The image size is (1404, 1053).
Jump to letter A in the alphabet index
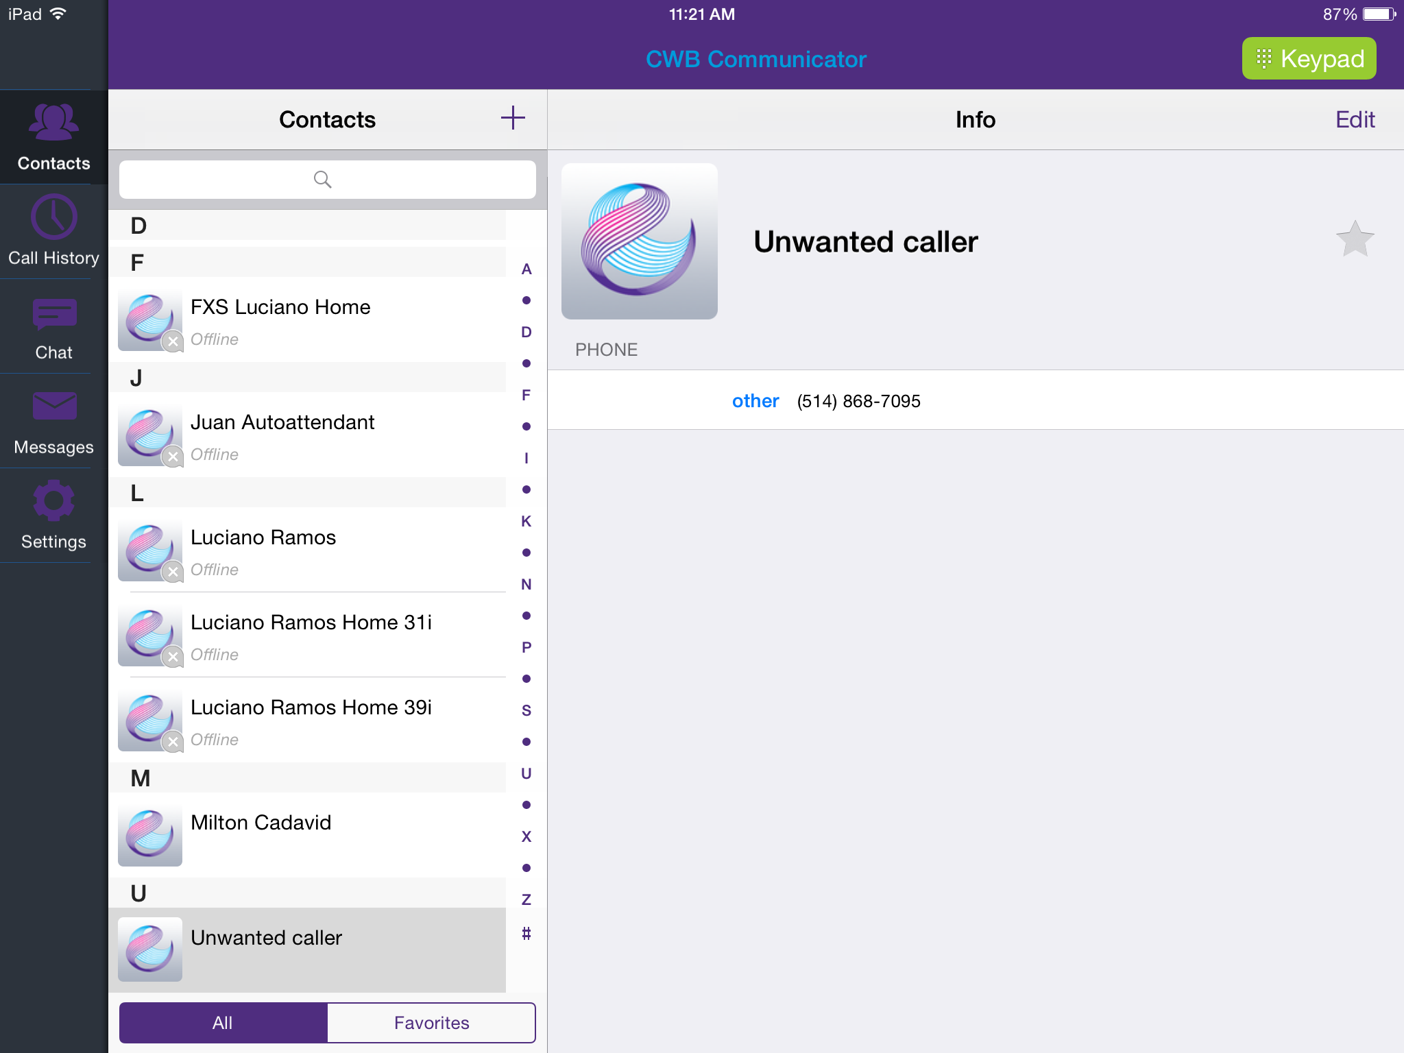526,269
